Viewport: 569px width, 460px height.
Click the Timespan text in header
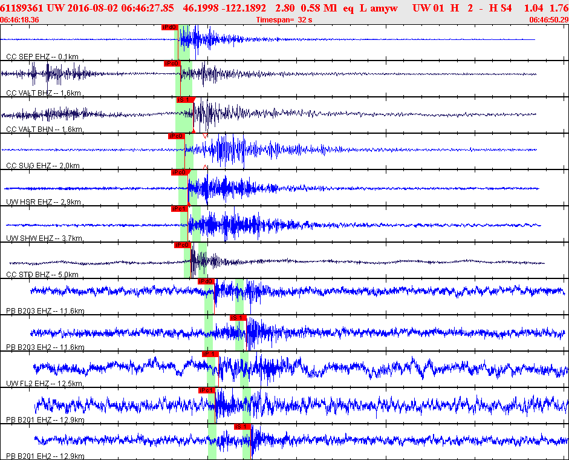pyautogui.click(x=284, y=20)
